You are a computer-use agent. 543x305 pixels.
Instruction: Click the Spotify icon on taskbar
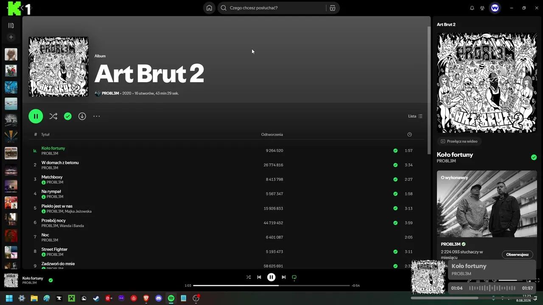point(171,298)
